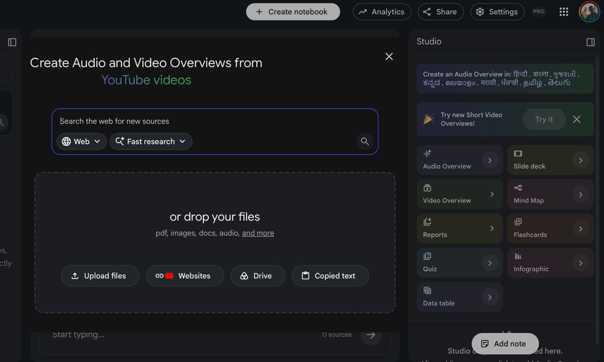Expand Video Overview options chevron
This screenshot has height=362, width=604.
(492, 194)
